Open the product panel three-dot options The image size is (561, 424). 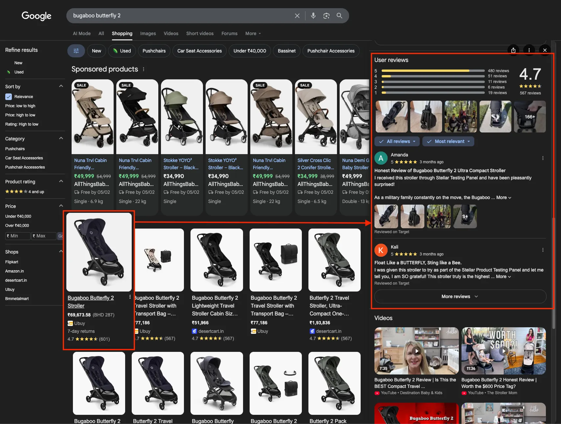point(529,50)
